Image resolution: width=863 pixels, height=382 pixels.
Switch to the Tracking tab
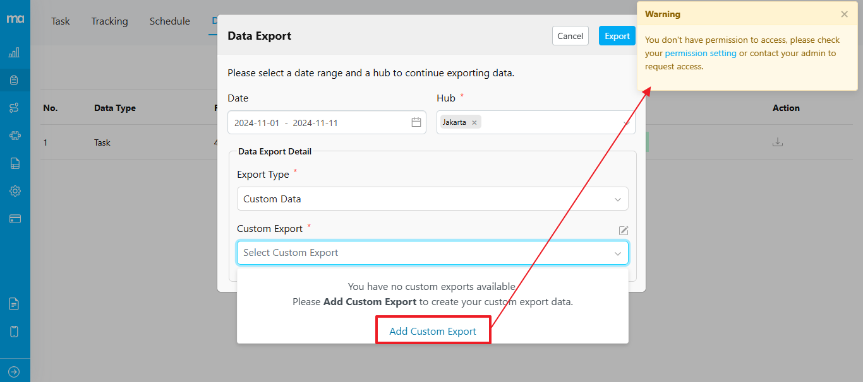(x=109, y=21)
